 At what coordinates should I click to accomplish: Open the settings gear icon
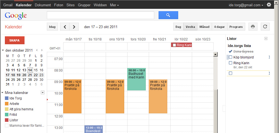coord(269,5)
